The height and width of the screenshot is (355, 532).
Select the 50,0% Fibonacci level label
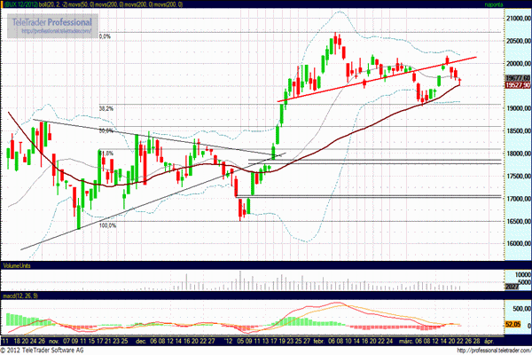106,130
